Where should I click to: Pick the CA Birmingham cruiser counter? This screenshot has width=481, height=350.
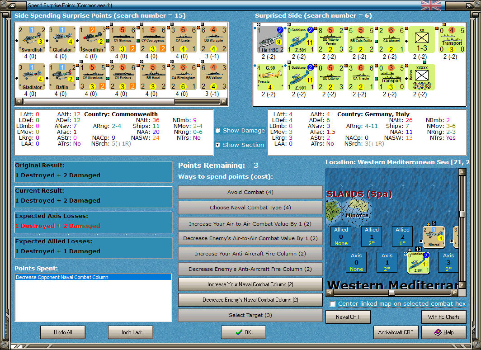(x=184, y=77)
